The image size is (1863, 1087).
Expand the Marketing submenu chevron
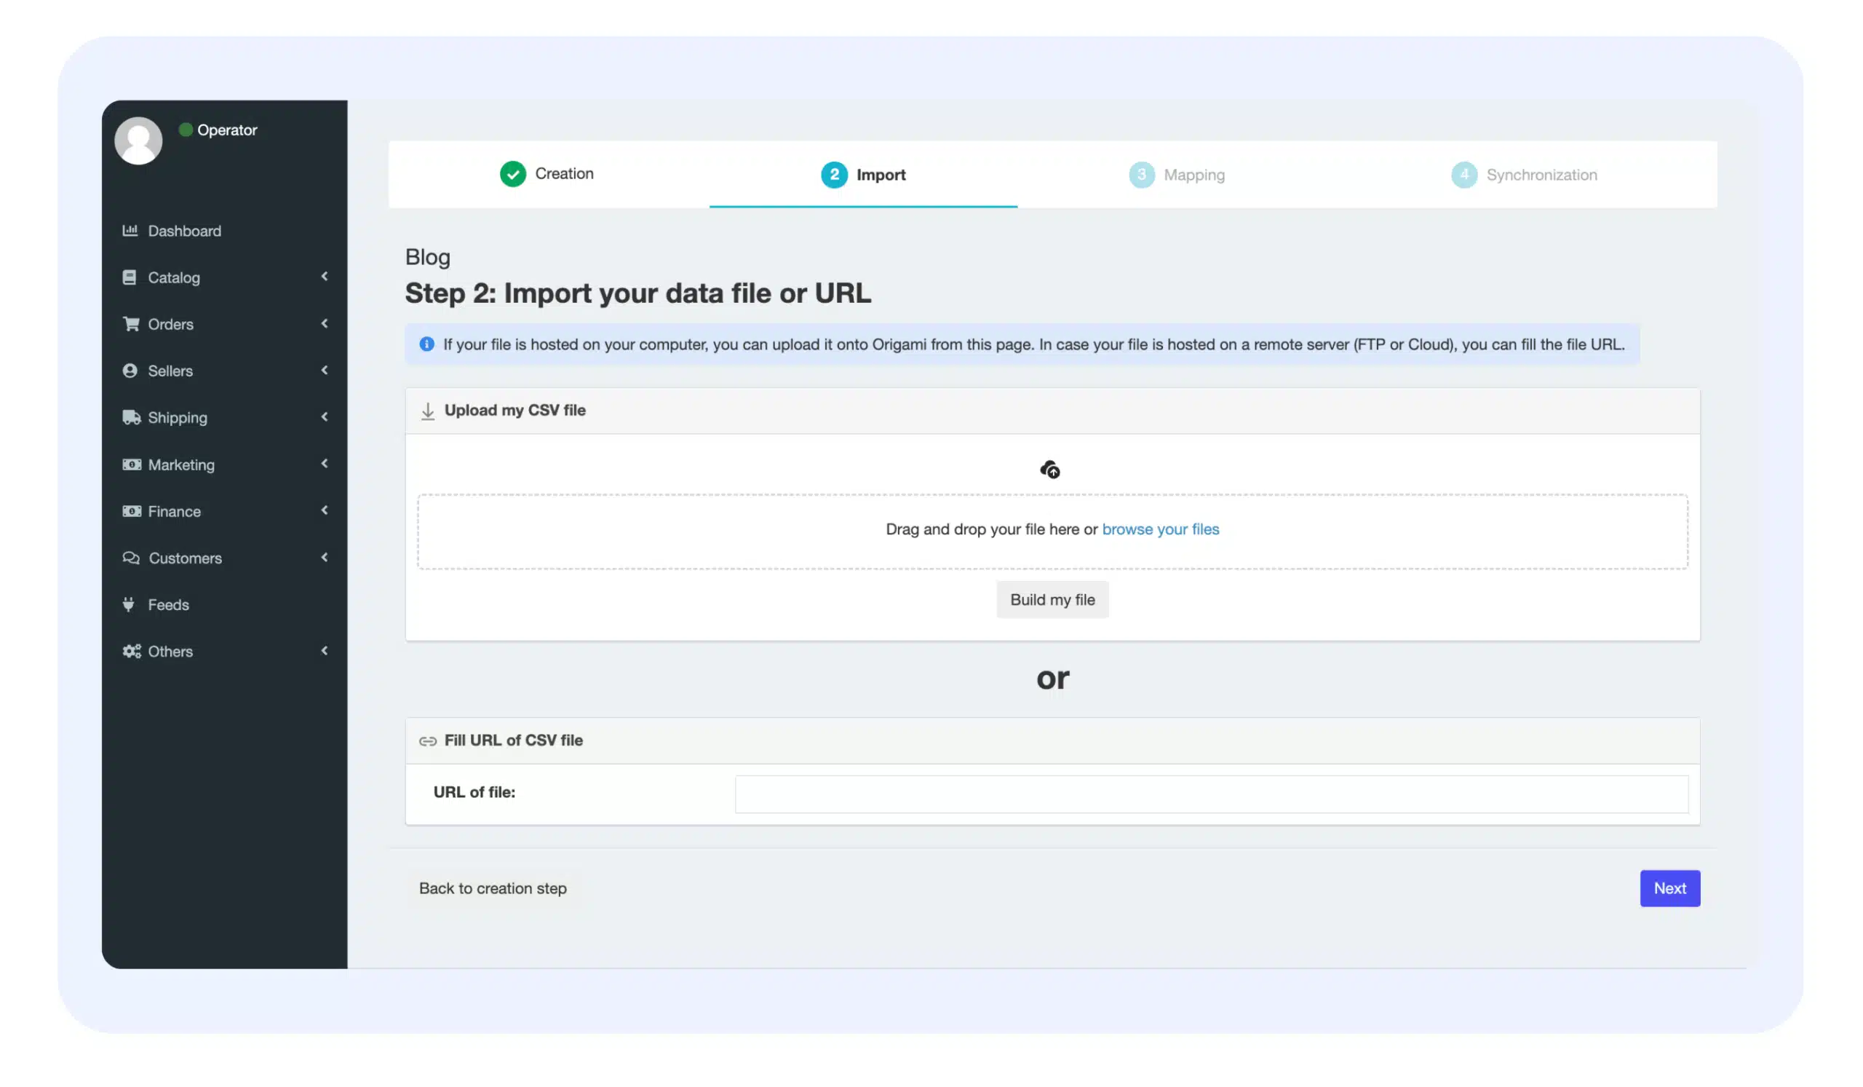324,463
